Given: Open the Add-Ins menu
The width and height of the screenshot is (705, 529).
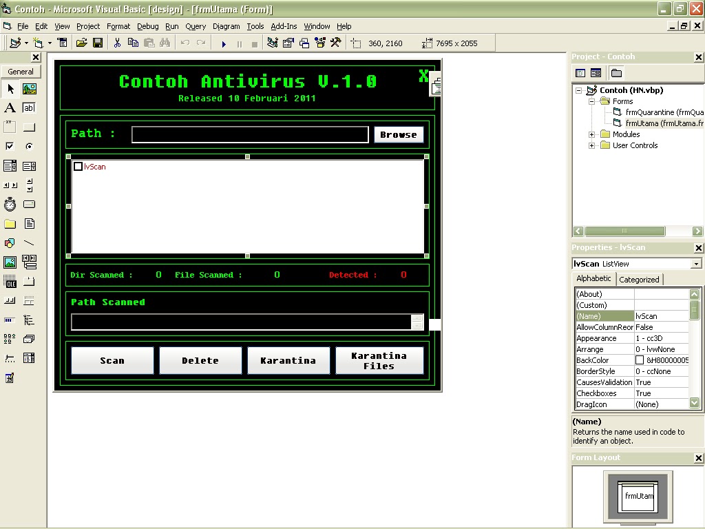Looking at the screenshot, I should click(284, 26).
